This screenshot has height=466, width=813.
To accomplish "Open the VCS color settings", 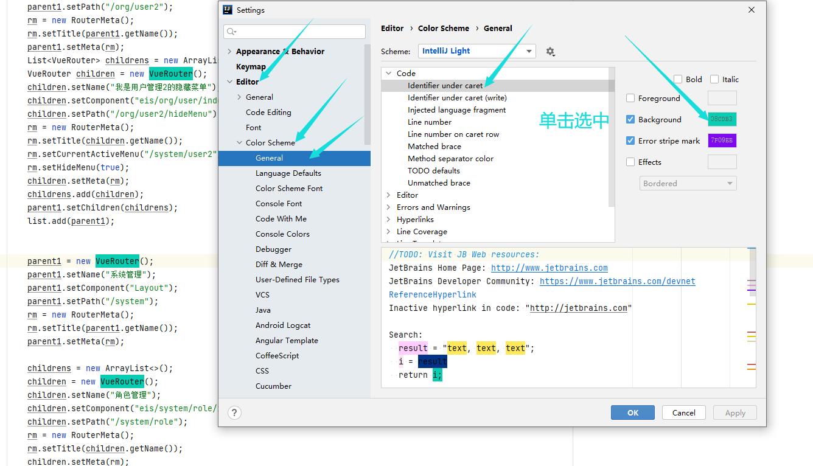I will pyautogui.click(x=262, y=294).
